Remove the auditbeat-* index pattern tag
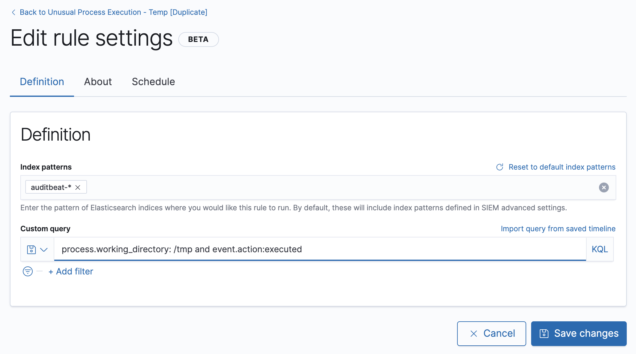Screen dimensions: 636x354 click(78, 187)
